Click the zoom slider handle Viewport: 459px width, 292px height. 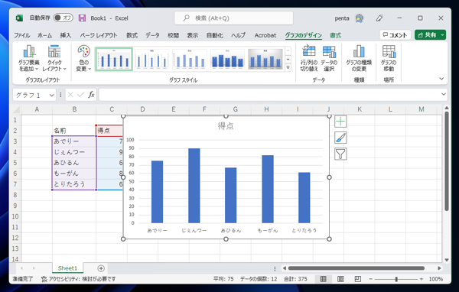click(x=396, y=279)
